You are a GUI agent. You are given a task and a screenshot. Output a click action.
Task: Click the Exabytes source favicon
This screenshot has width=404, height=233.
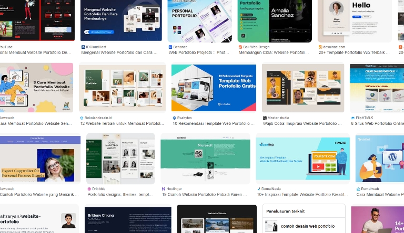(174, 118)
